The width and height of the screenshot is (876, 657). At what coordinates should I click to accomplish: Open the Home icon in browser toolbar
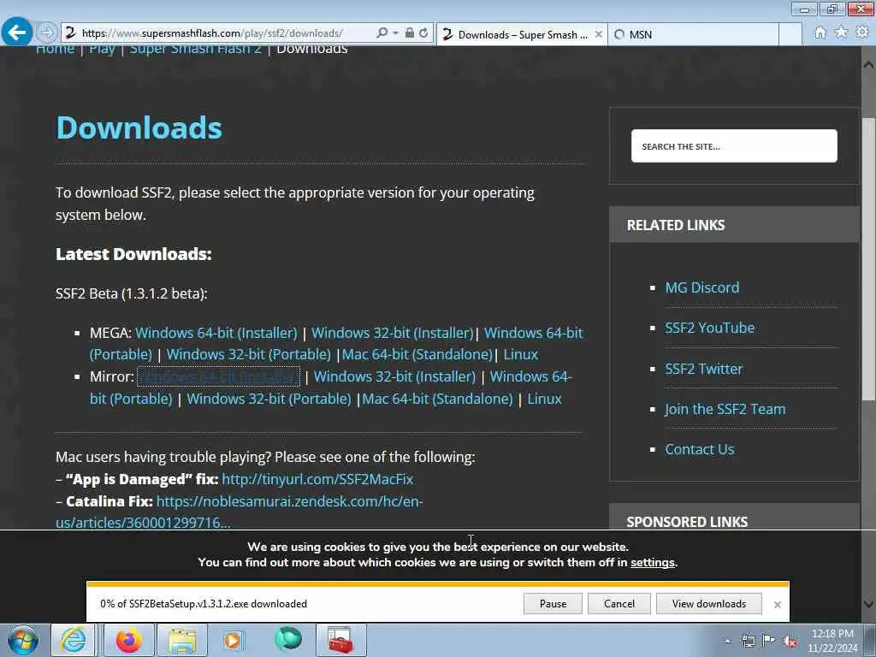[820, 33]
